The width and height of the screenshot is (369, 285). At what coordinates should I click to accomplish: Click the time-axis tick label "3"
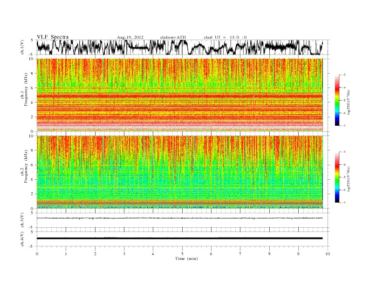(x=124, y=254)
